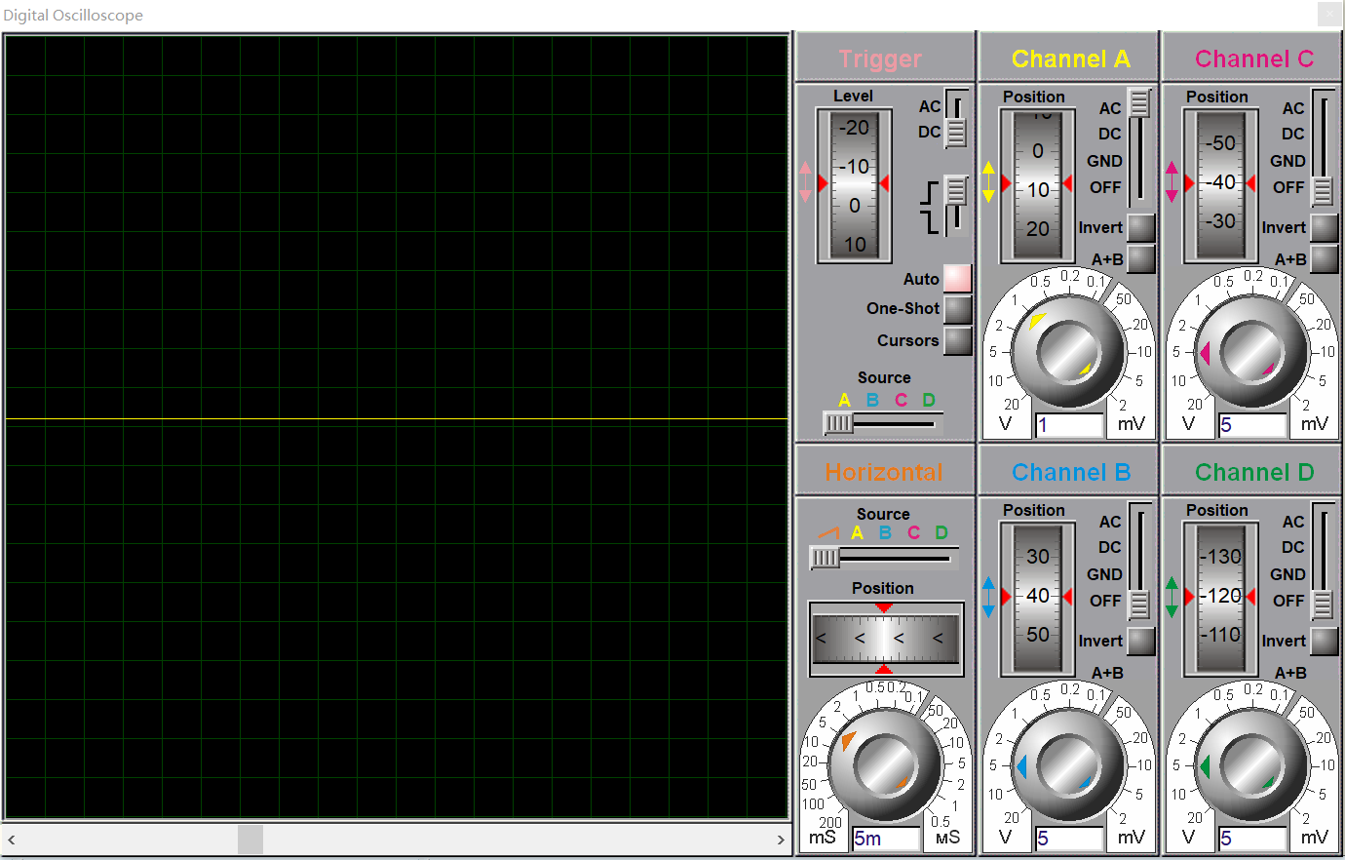Viewport: 1345px width, 860px height.
Task: Toggle Channel C A+B button
Action: pos(1324,259)
